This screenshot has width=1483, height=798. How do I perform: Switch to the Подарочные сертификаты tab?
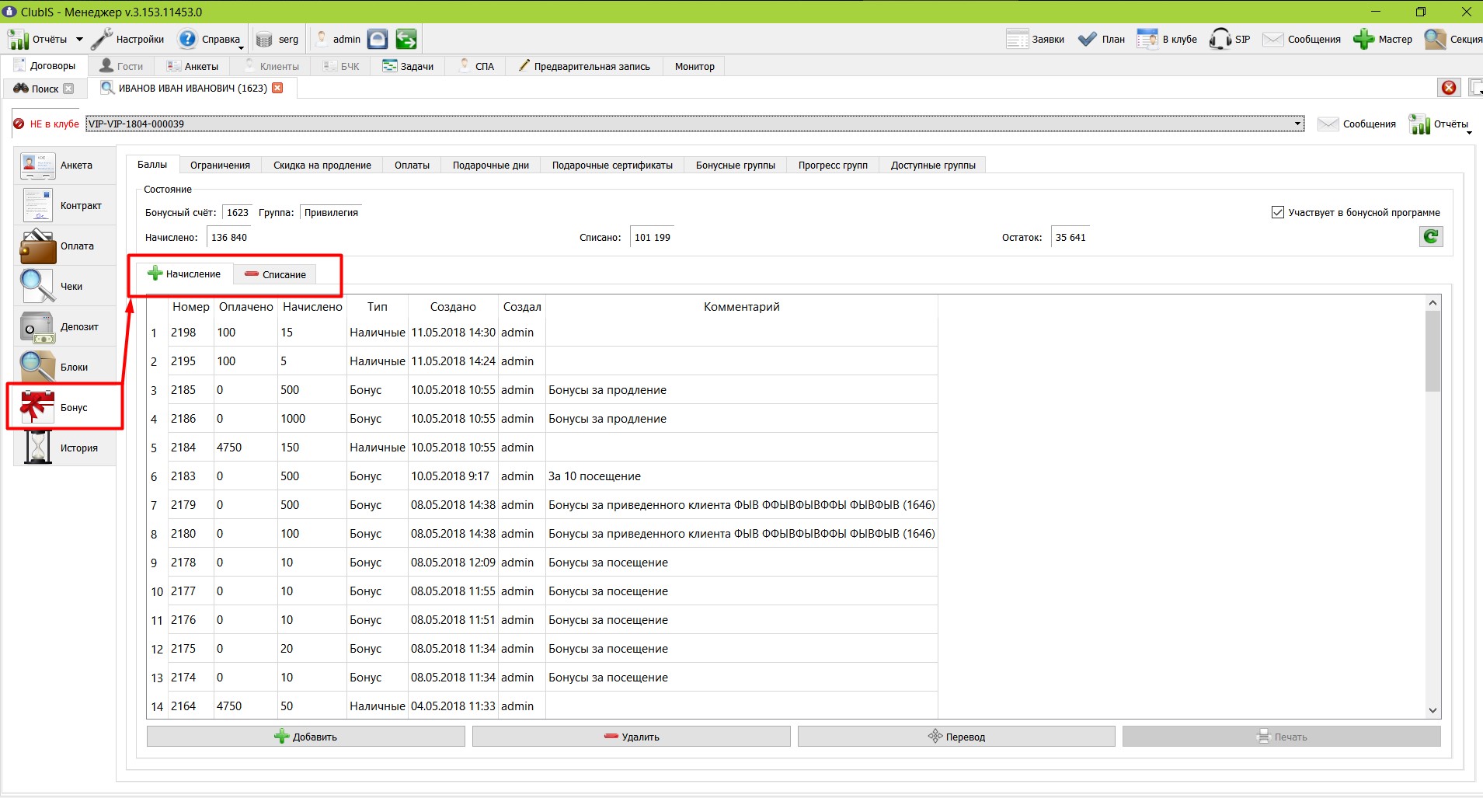612,165
